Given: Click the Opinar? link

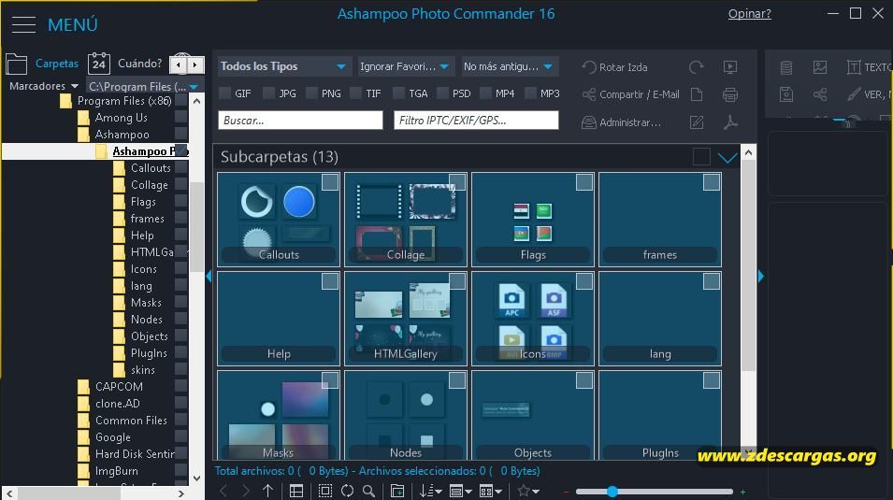Looking at the screenshot, I should point(750,14).
